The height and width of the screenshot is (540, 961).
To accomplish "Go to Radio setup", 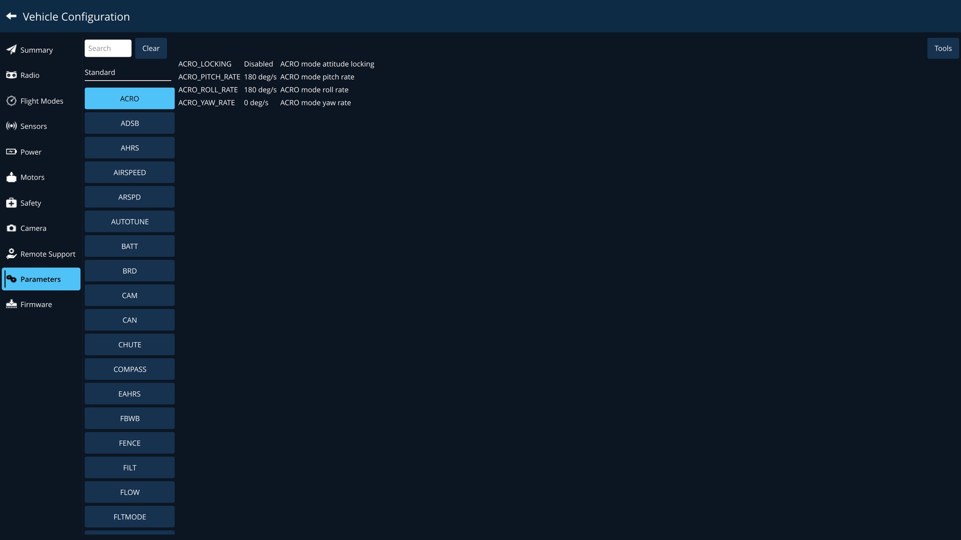I will tap(41, 75).
